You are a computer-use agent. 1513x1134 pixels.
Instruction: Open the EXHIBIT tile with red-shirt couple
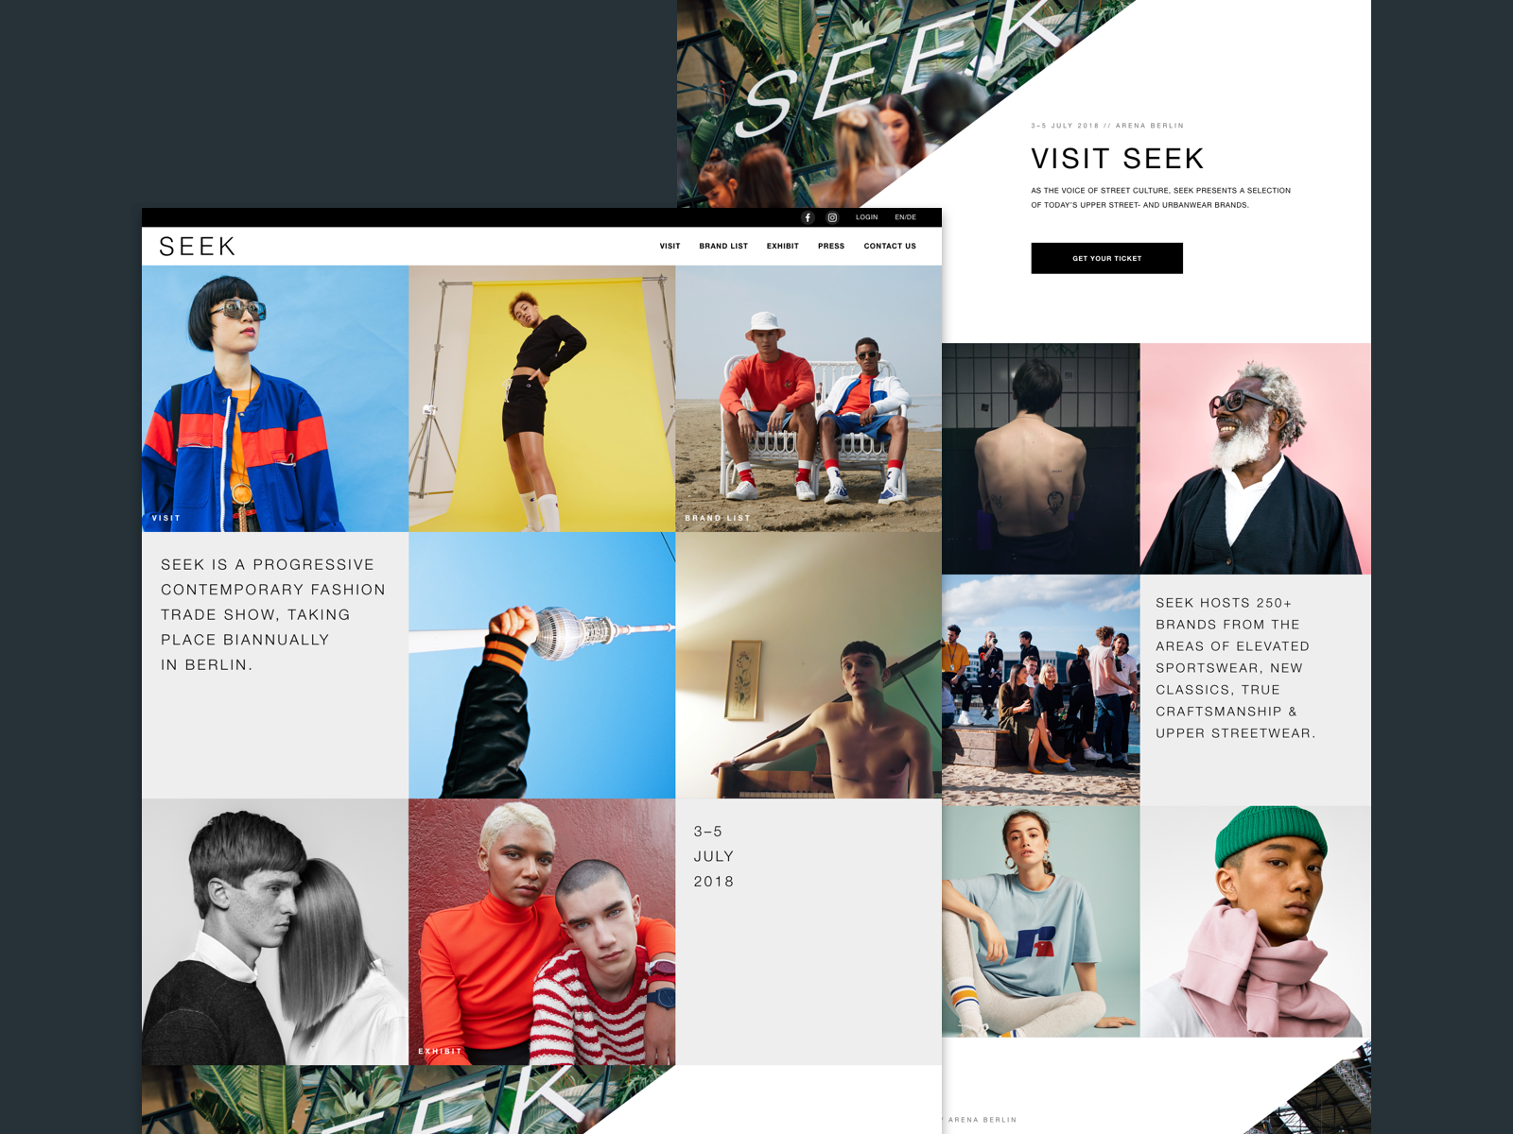(x=542, y=932)
